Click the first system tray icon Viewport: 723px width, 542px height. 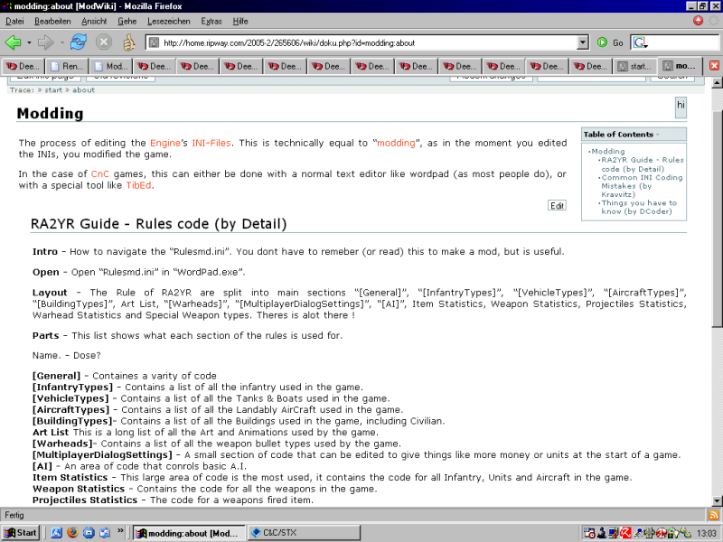pyautogui.click(x=589, y=533)
